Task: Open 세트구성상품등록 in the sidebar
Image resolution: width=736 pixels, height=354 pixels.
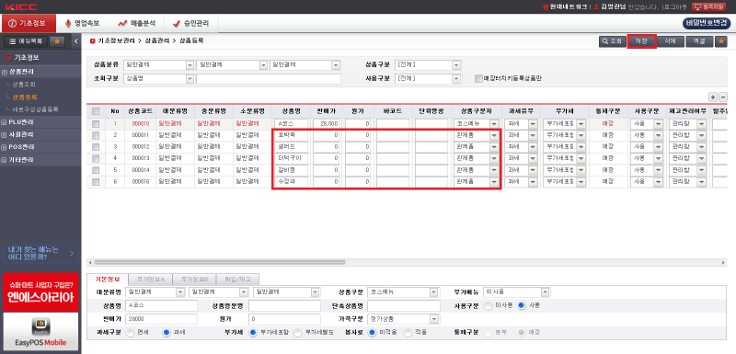Action: point(36,109)
